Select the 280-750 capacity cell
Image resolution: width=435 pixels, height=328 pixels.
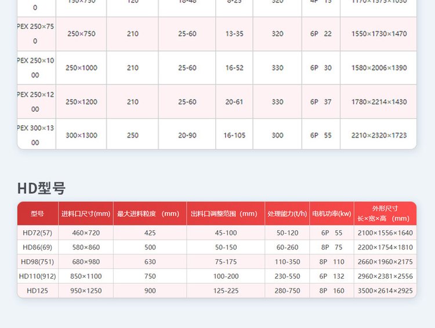(287, 290)
